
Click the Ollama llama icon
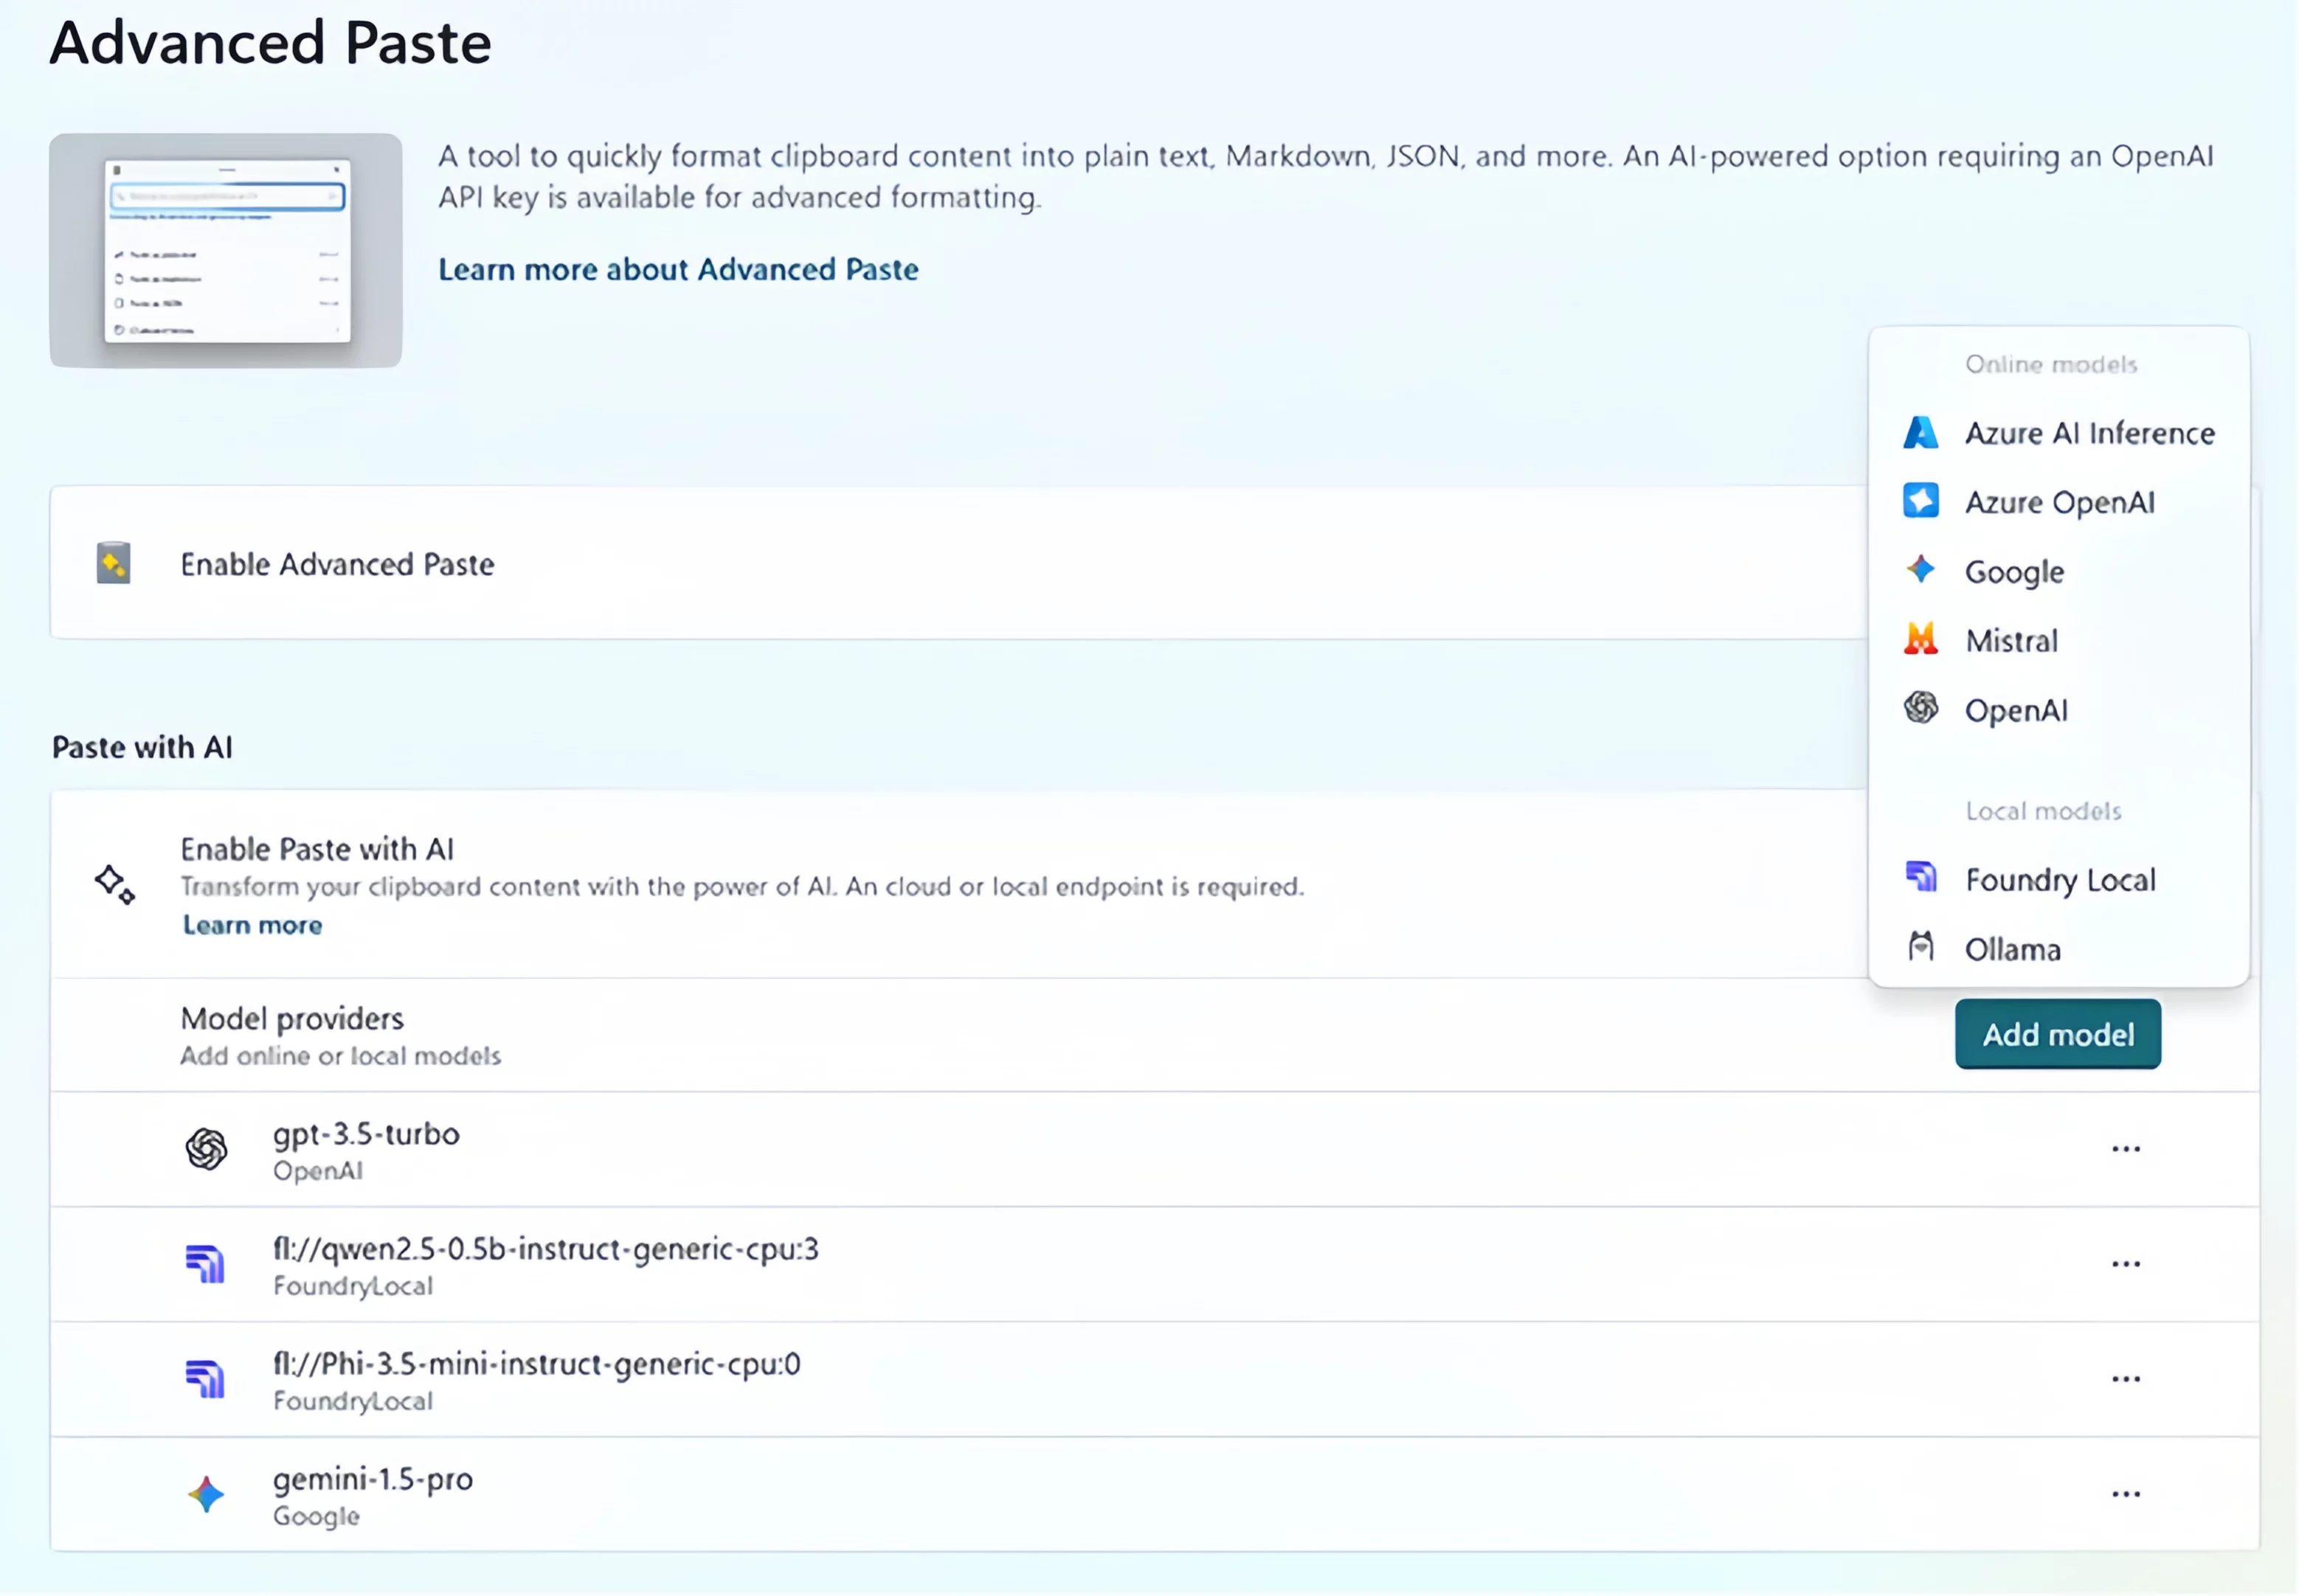point(1920,947)
